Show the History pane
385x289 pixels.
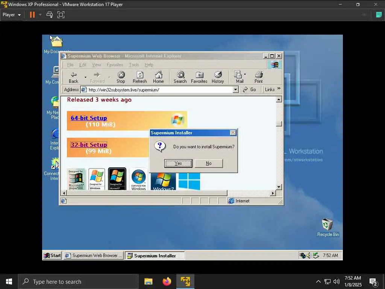218,78
